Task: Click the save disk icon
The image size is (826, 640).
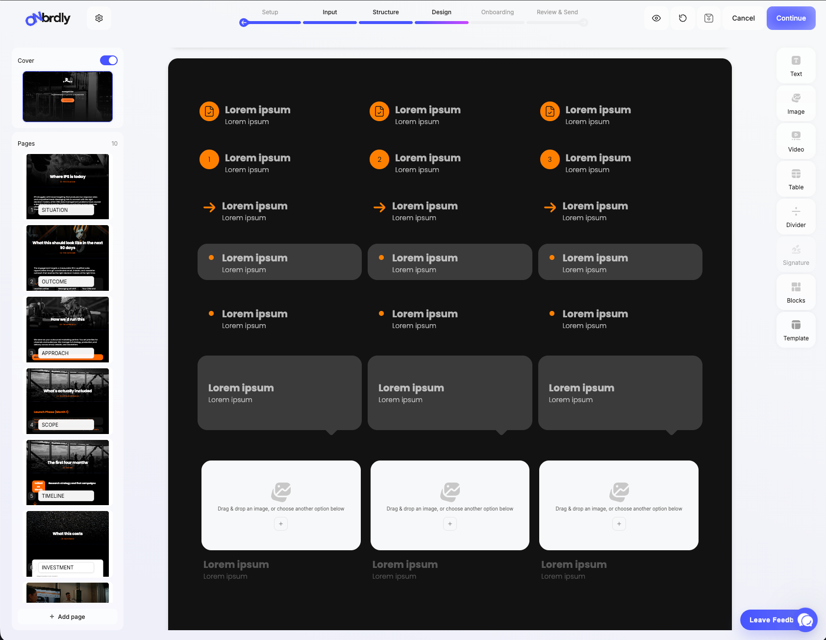Action: click(x=708, y=18)
